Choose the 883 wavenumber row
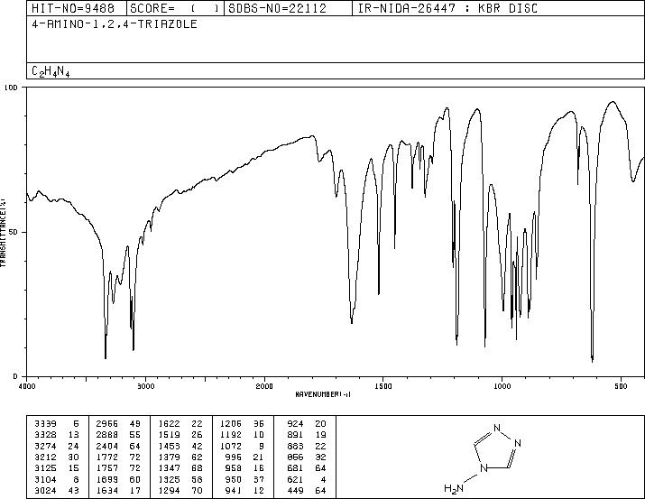 coord(307,446)
